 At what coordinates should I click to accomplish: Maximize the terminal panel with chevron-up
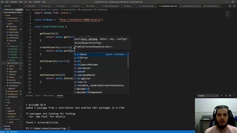pos(234,96)
